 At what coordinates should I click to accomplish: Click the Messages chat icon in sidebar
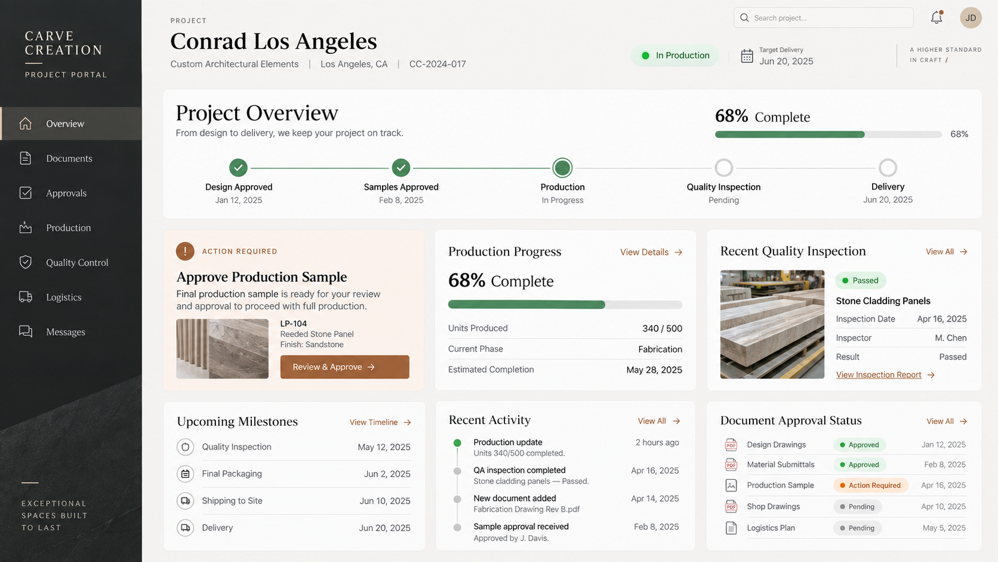[x=25, y=331]
